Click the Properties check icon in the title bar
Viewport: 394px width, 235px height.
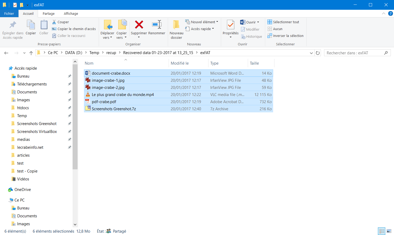[15, 5]
